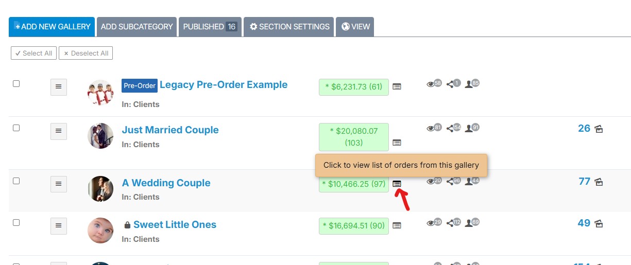Click the Add New Gallery button
This screenshot has height=265, width=631.
[x=52, y=27]
